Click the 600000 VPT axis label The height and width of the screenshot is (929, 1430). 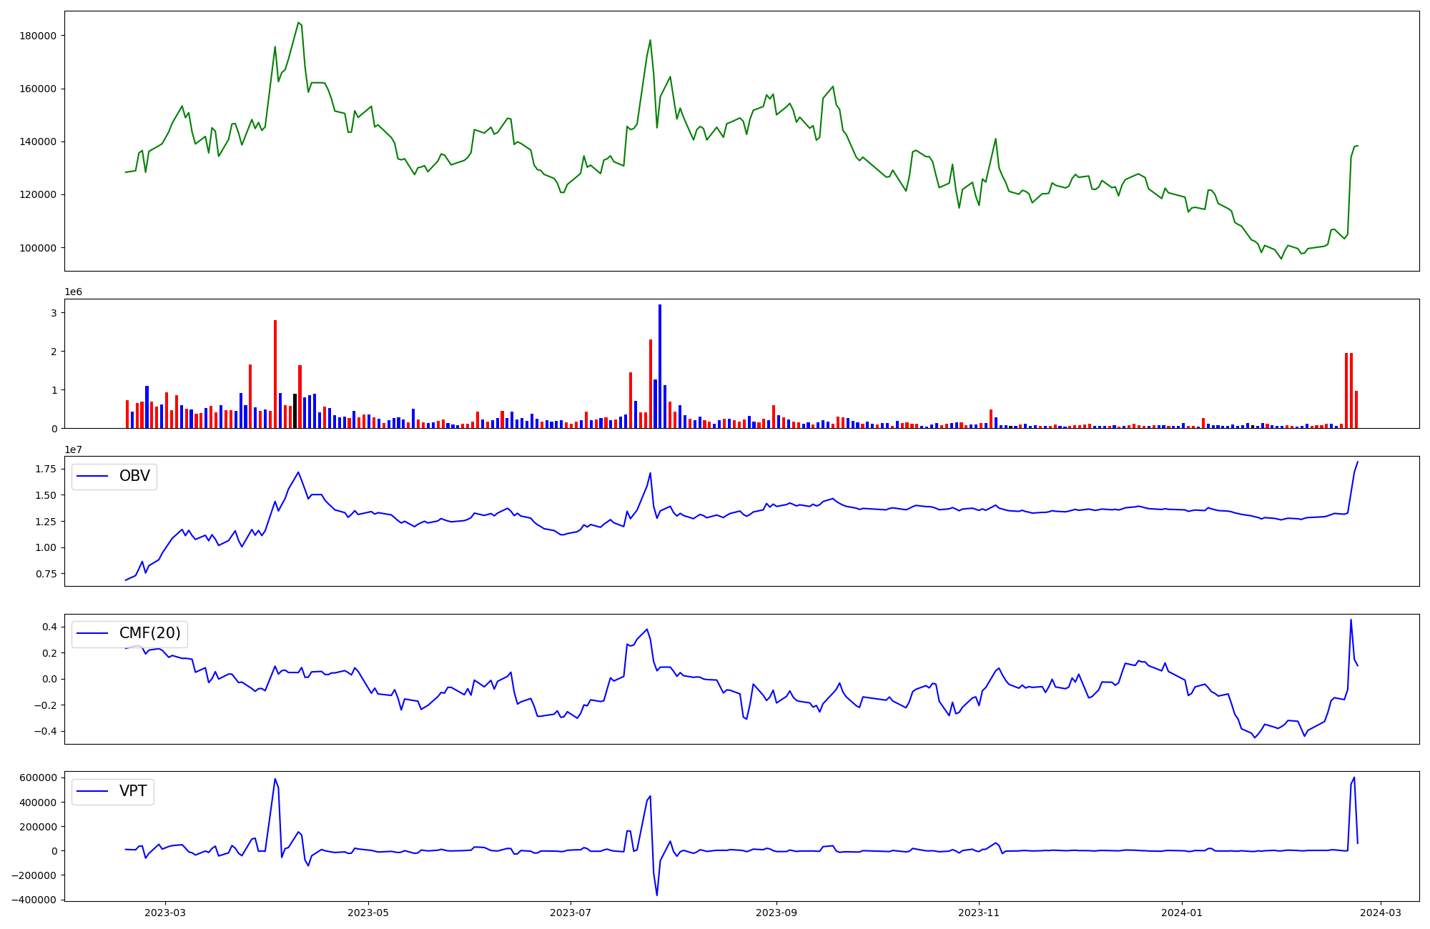(x=38, y=778)
